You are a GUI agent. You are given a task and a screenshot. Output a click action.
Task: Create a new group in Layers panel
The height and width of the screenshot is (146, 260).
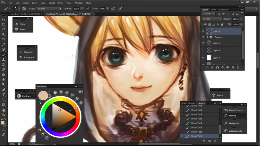227,67
